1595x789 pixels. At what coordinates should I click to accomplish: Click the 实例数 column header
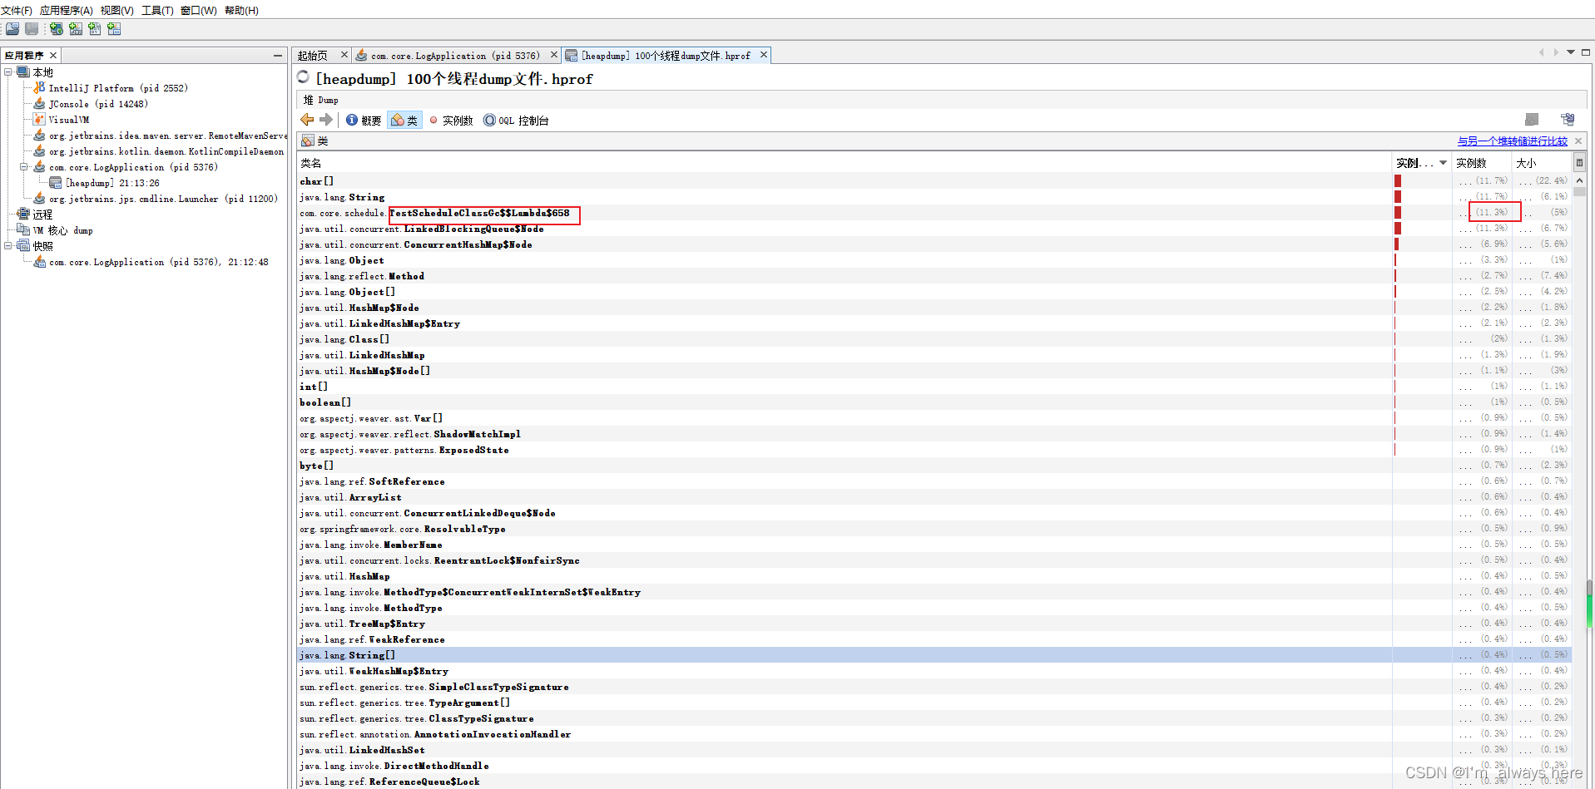pos(1483,163)
